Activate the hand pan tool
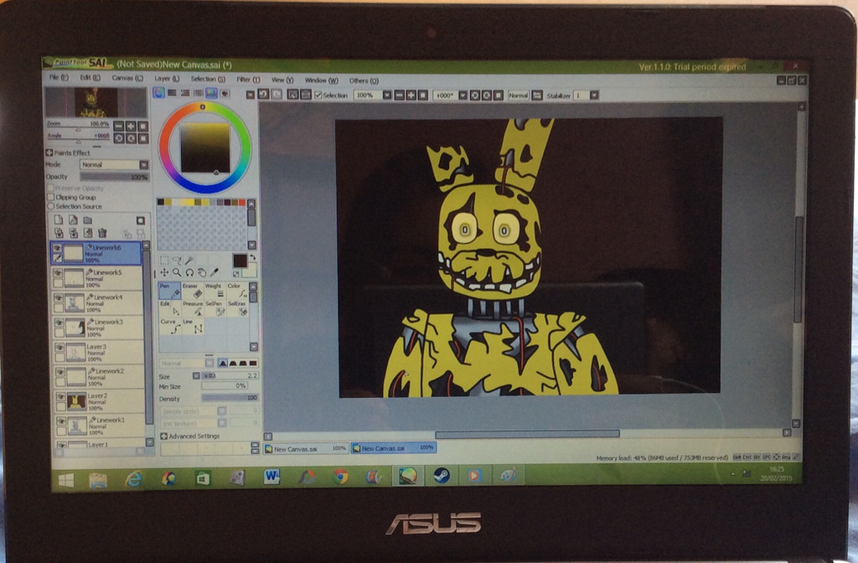Viewport: 858px width, 563px height. [201, 272]
